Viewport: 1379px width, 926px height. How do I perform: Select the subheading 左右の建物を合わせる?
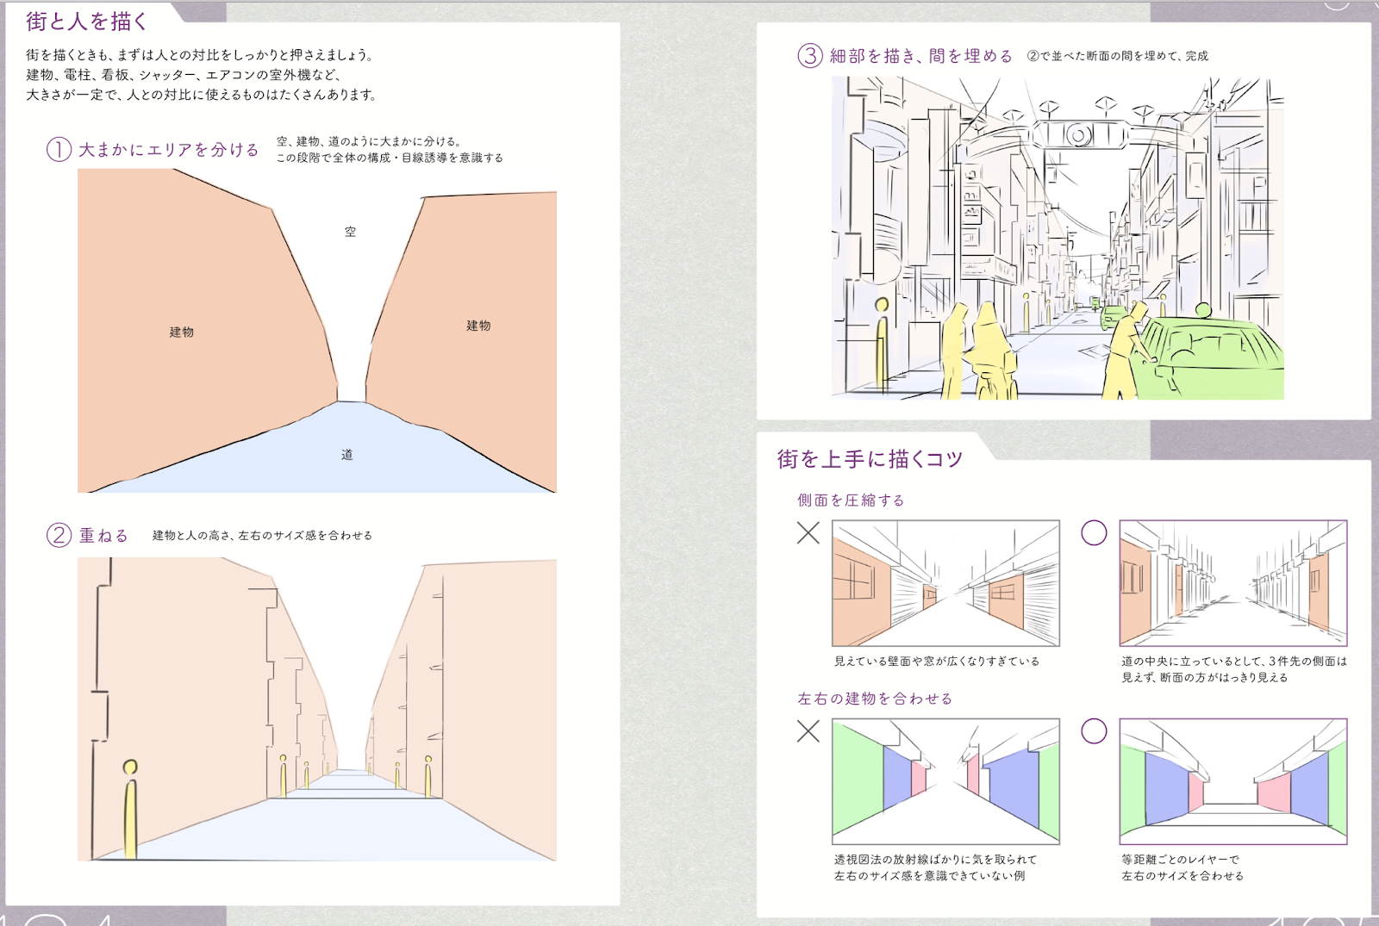875,699
